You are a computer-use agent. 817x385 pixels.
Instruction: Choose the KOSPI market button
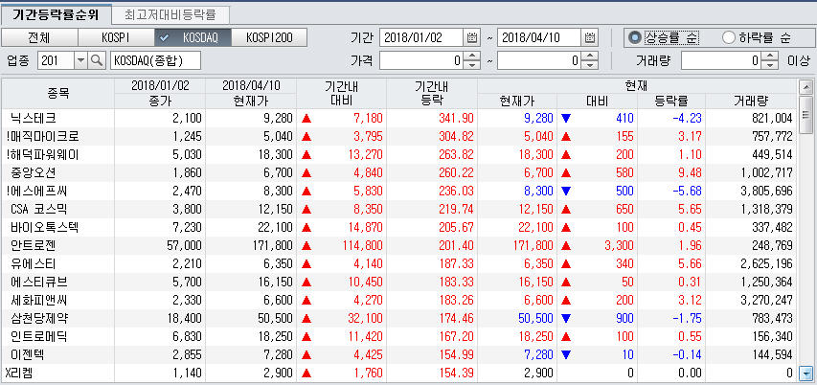(x=116, y=37)
